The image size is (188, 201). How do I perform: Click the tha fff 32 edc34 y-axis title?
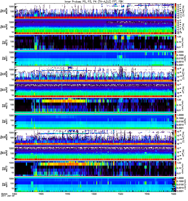pos(4,11)
